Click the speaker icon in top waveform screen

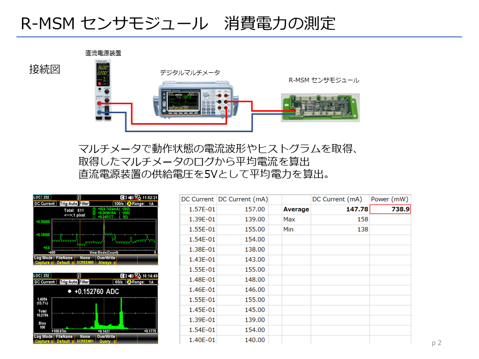(x=130, y=198)
